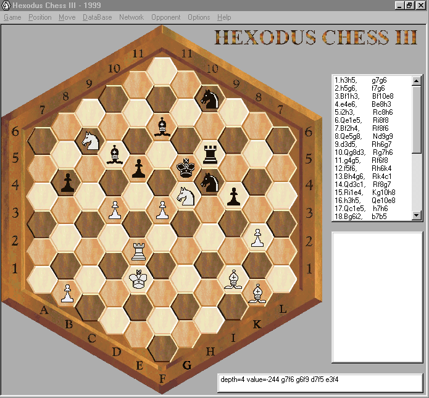Select the lower-right white bishop near label L
Screen dimensions: 429x398
(257, 294)
